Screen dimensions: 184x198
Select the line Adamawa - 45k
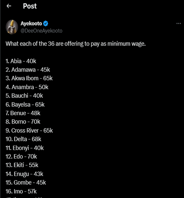[x=28, y=70]
